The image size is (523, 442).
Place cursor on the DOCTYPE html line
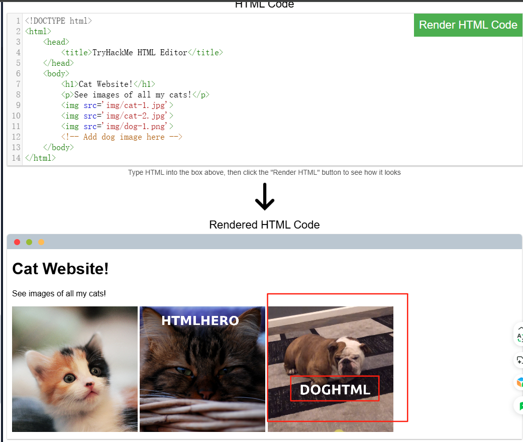click(58, 21)
